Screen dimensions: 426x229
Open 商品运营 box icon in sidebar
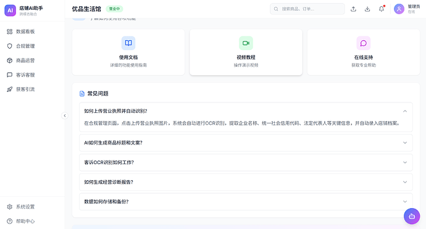click(x=9, y=60)
